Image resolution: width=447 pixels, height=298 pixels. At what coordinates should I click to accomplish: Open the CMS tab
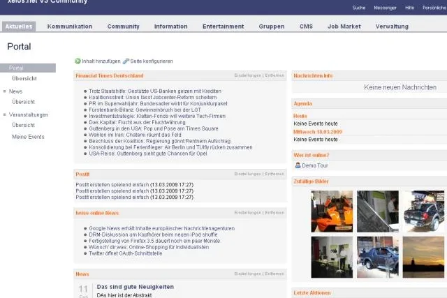tap(306, 27)
